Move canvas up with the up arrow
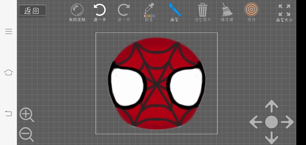This screenshot has height=145, width=306. (x=271, y=106)
